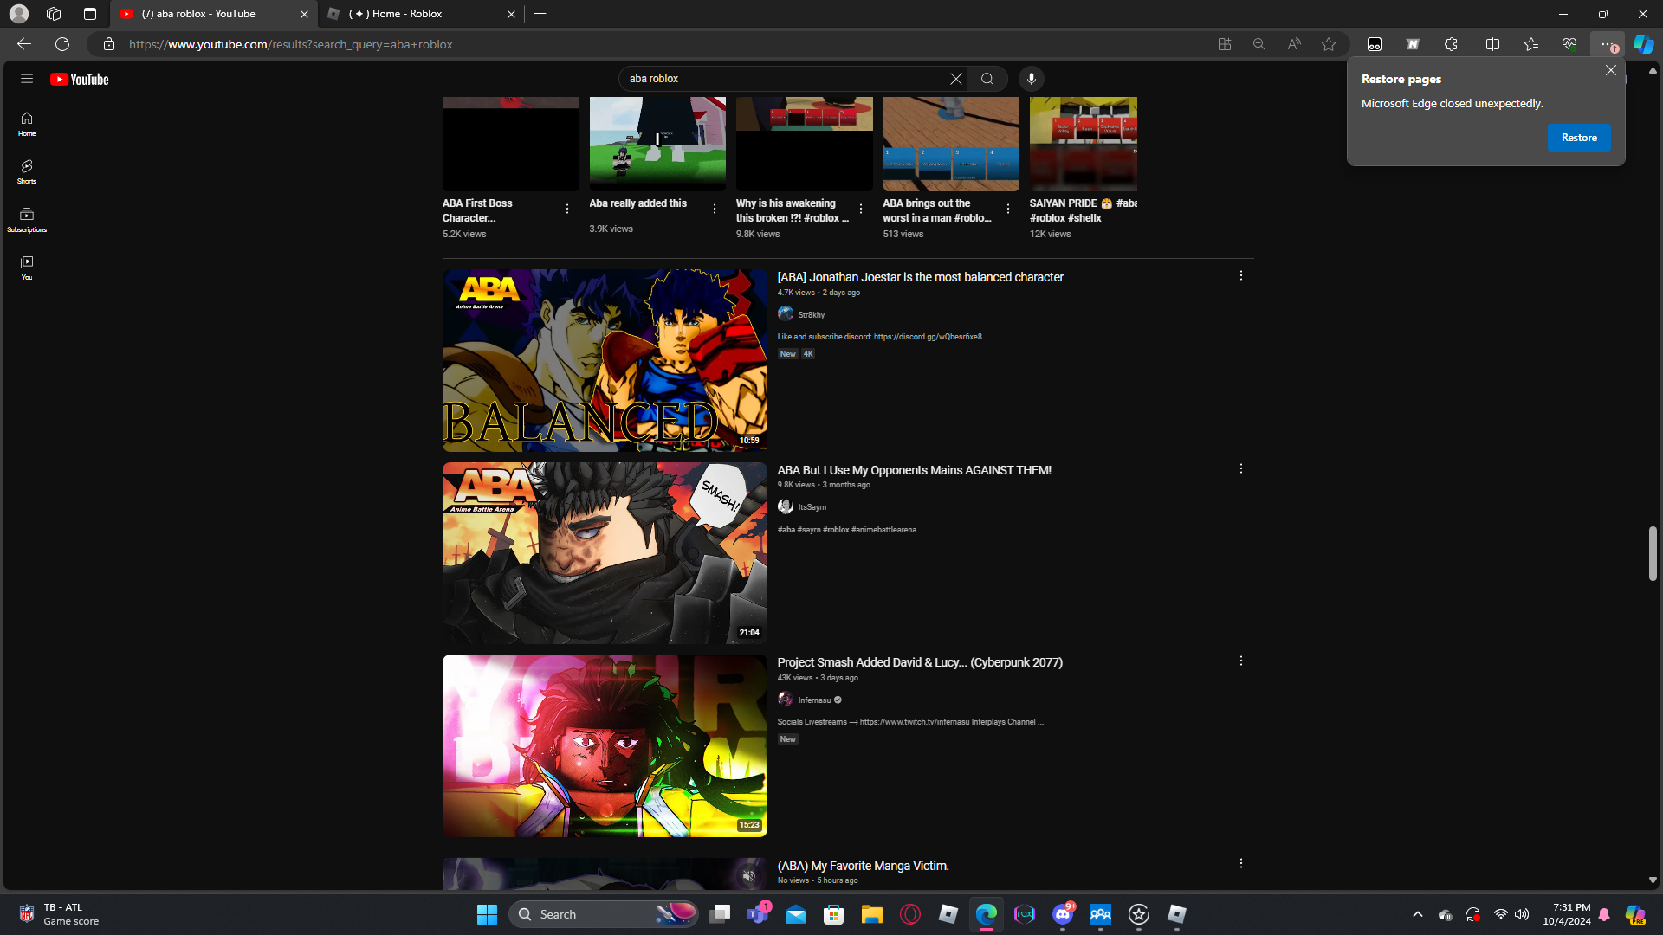
Task: Open File Explorer from the taskbar
Action: (871, 914)
